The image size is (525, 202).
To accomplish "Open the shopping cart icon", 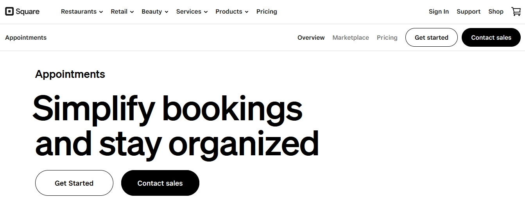I will click(x=516, y=12).
